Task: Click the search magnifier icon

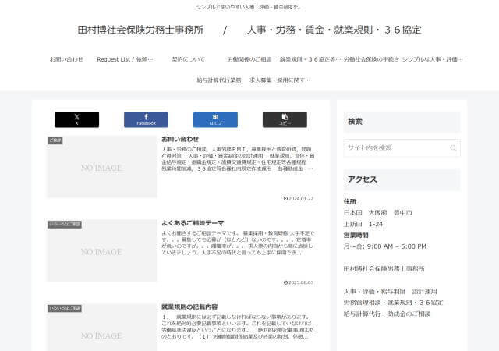Action: pyautogui.click(x=453, y=147)
